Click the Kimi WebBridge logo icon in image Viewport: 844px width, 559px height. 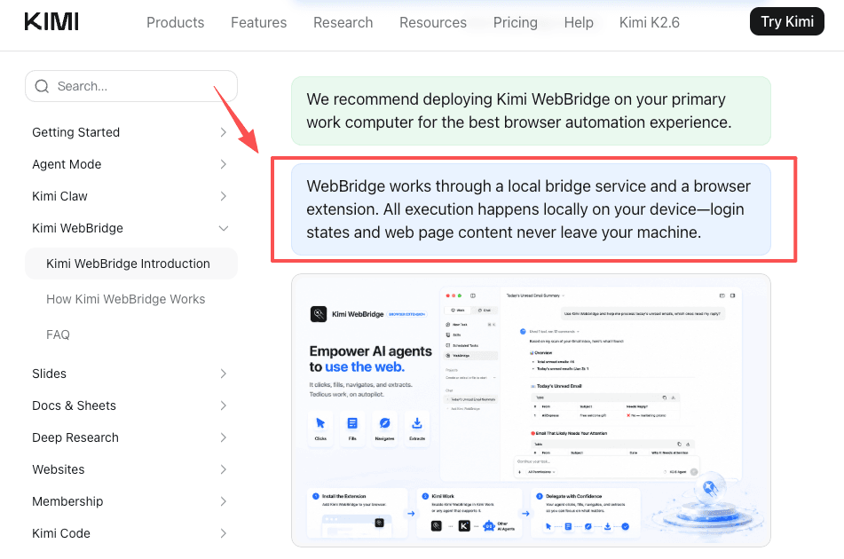[319, 314]
